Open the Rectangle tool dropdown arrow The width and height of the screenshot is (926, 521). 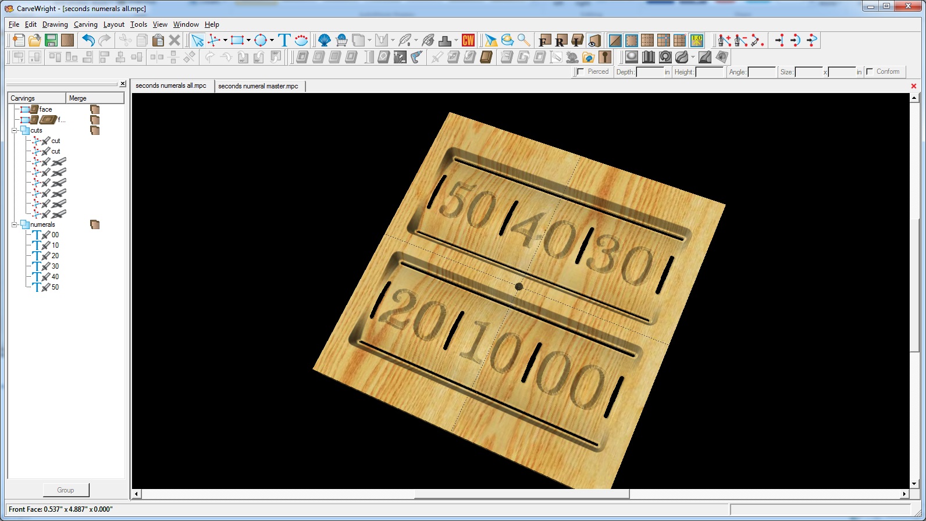(x=248, y=40)
